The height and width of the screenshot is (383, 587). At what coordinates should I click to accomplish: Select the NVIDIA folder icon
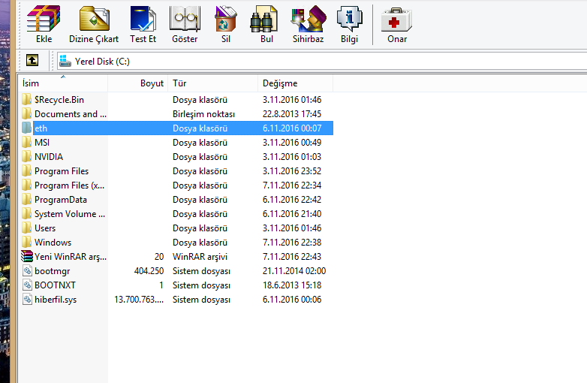pyautogui.click(x=26, y=156)
